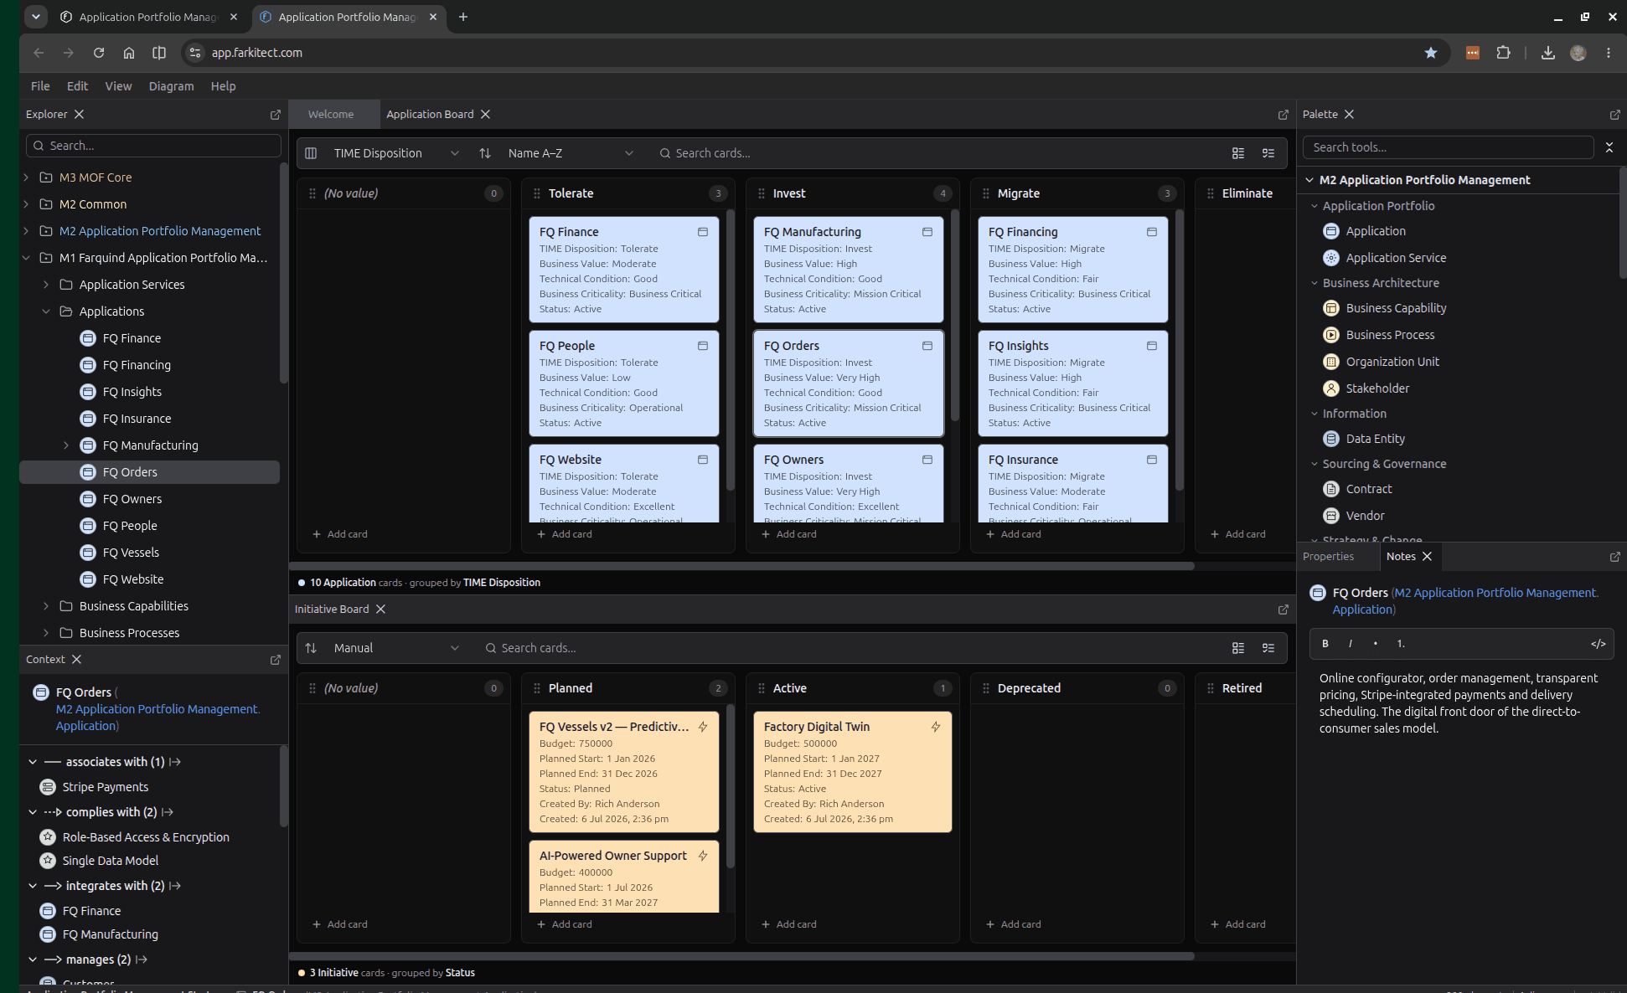
Task: Collapse the palette search clear toggle
Action: pos(1609,147)
